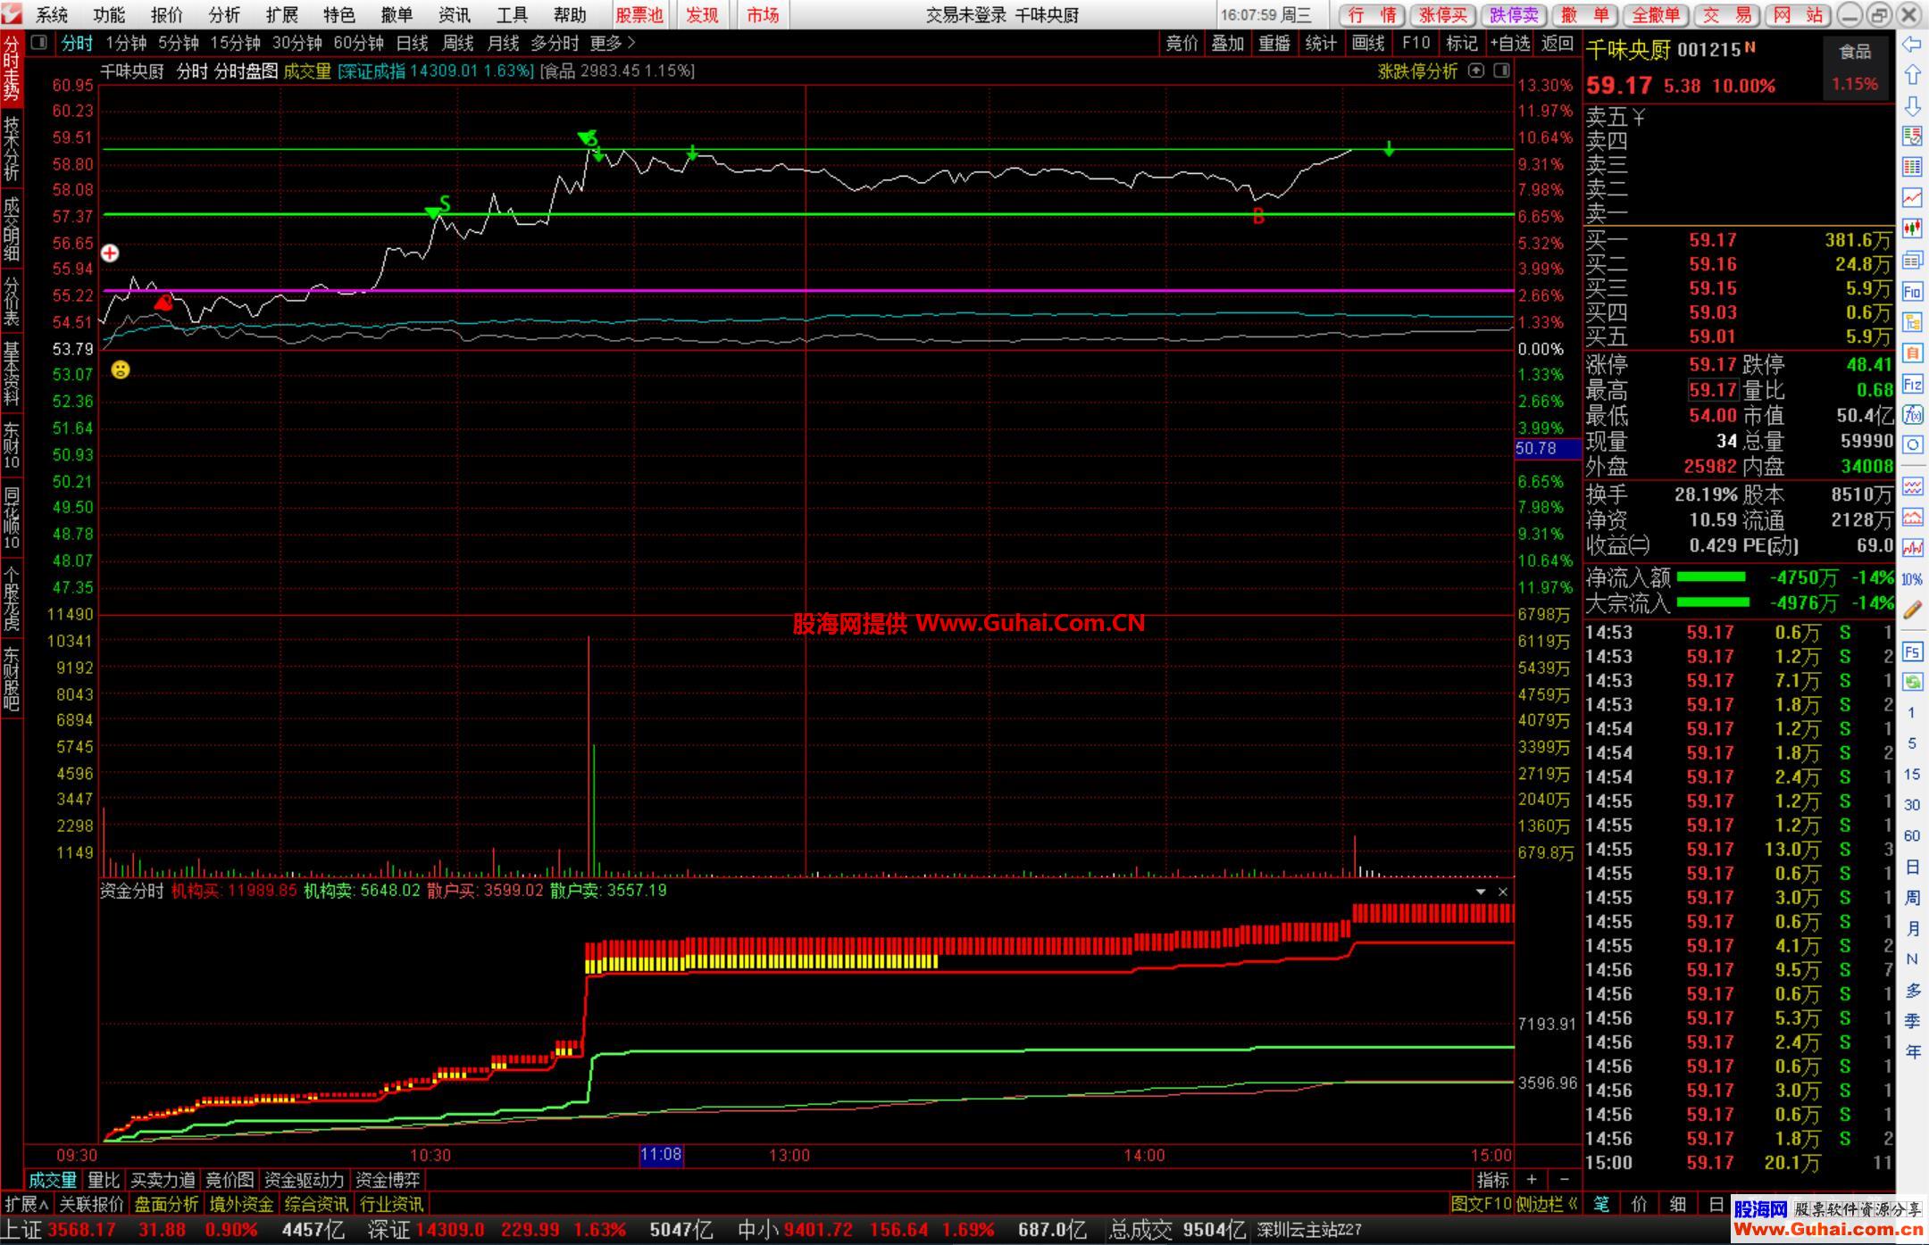
Task: Open the 报价 menu
Action: 167,15
